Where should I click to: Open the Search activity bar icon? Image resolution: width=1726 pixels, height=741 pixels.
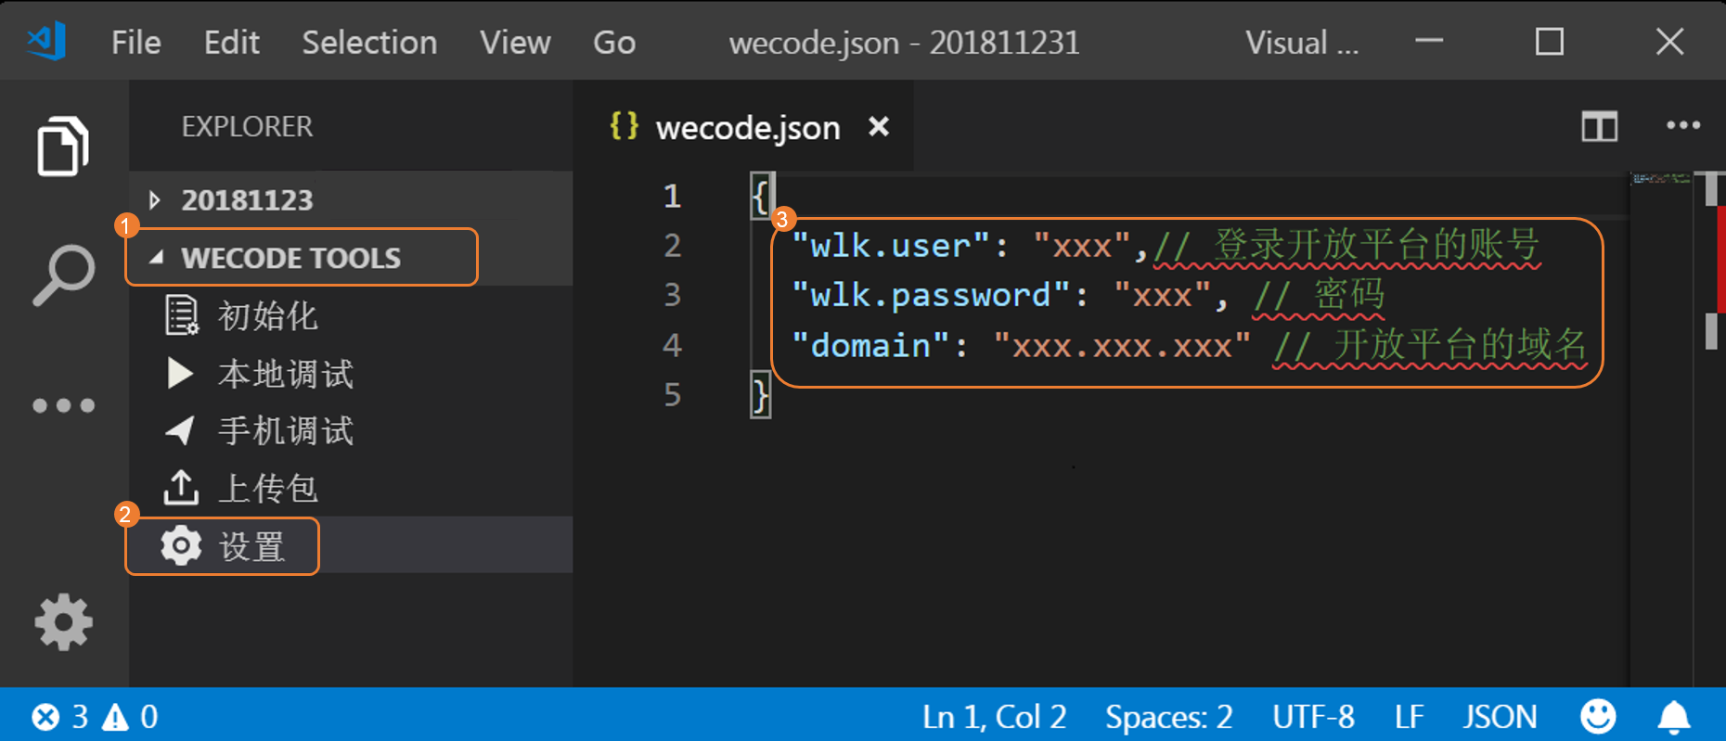[x=63, y=275]
